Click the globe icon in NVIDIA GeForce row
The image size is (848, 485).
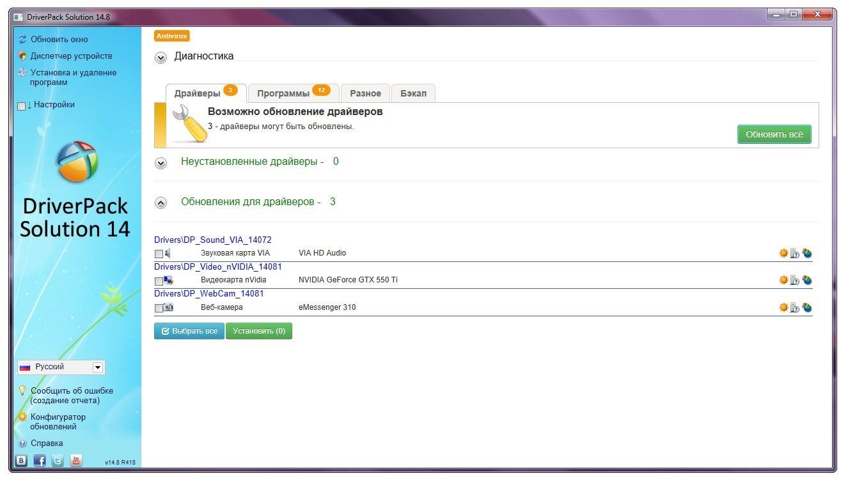(x=807, y=280)
